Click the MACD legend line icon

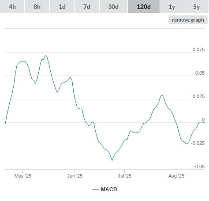(x=95, y=190)
